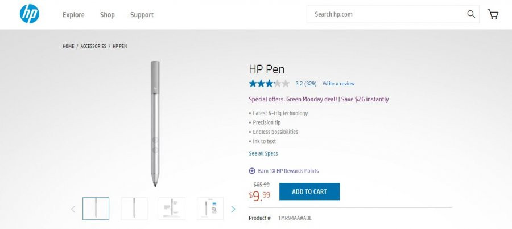Image resolution: width=512 pixels, height=229 pixels.
Task: Open the See all Specs link
Action: click(263, 153)
